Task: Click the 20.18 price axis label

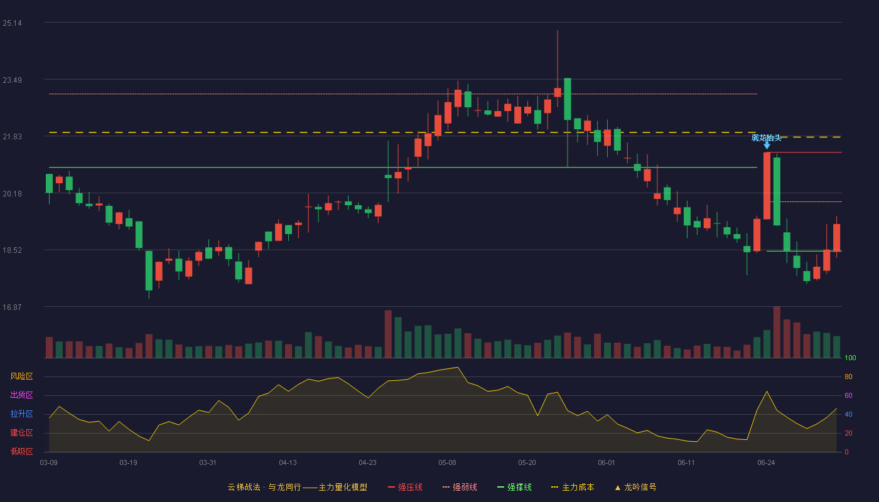Action: tap(12, 194)
